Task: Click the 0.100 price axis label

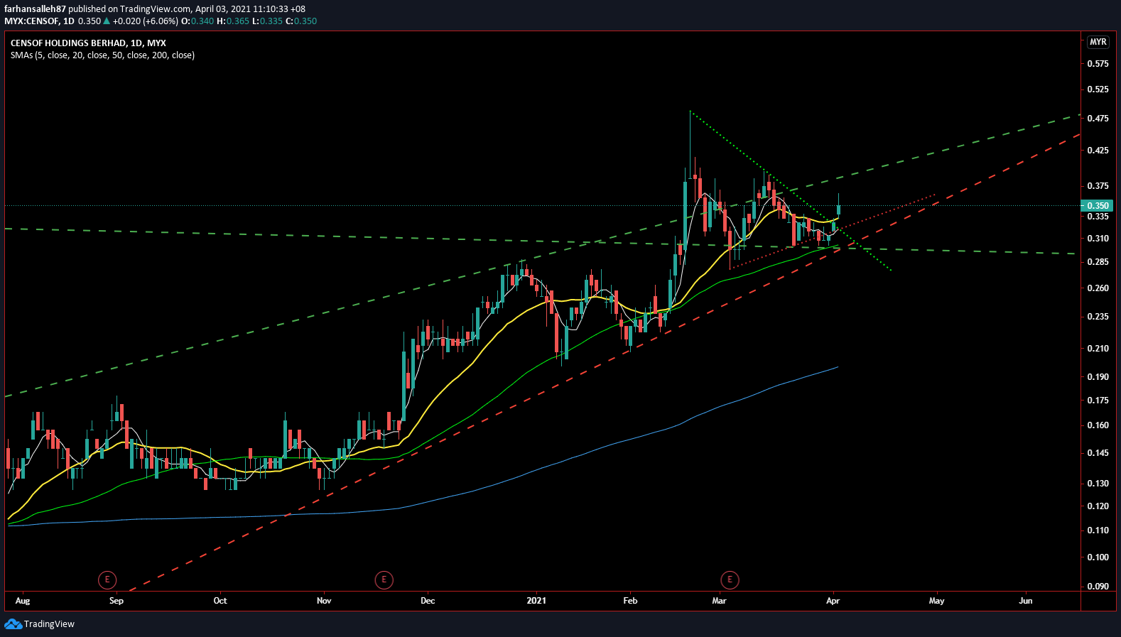Action: (x=1098, y=557)
